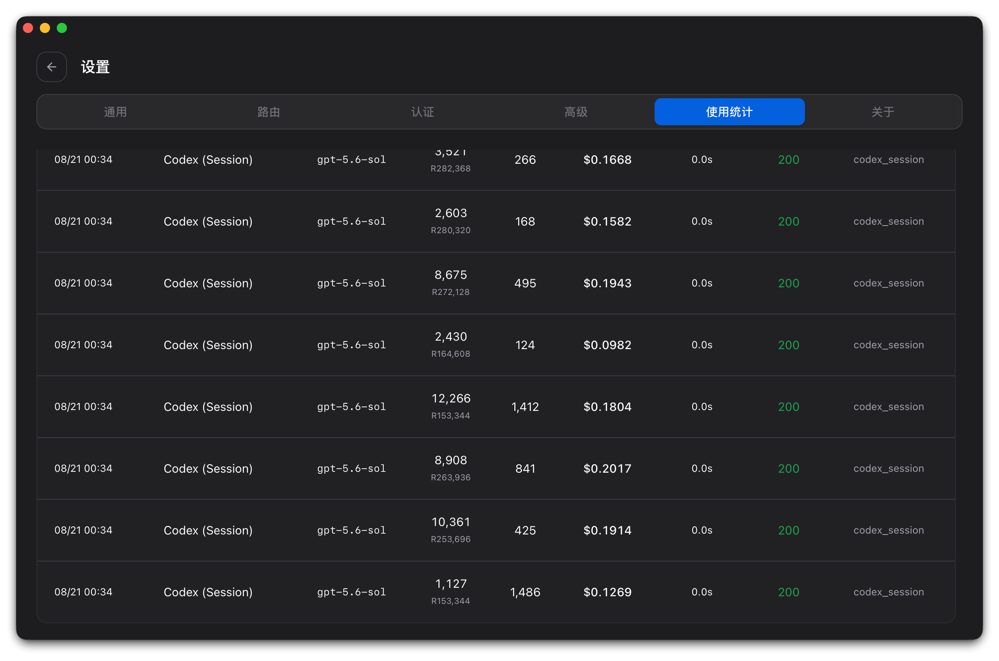This screenshot has width=999, height=661.
Task: Select the row costing $0.2017
Action: tap(496, 468)
